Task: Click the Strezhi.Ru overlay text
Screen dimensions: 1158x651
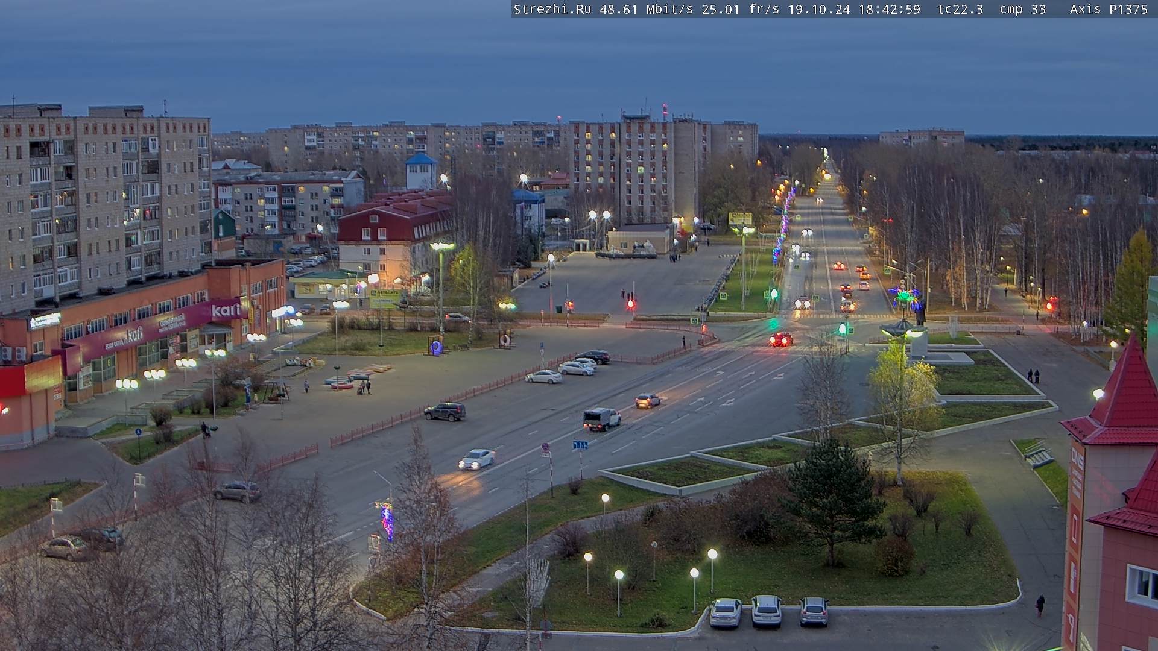Action: click(x=552, y=9)
